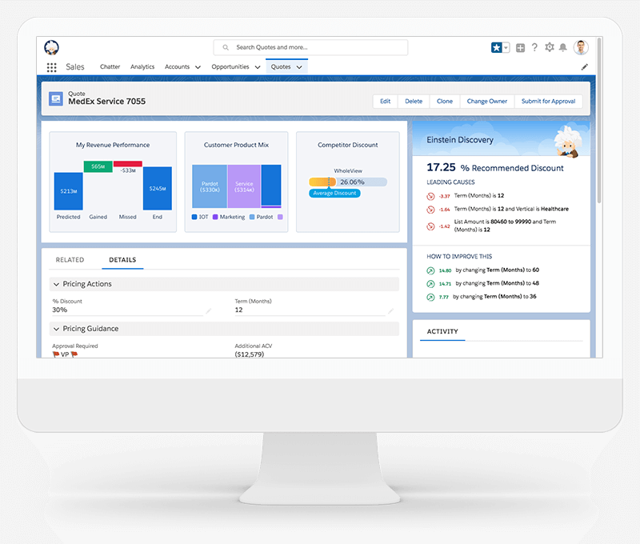Click the Predicted $213M bar
640x544 pixels.
[69, 191]
